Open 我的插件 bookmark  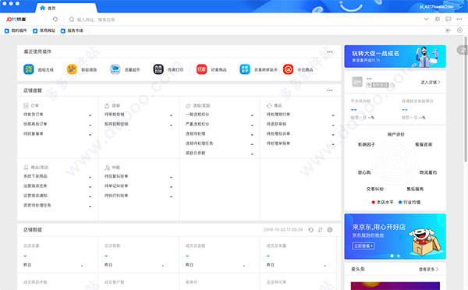(16, 30)
